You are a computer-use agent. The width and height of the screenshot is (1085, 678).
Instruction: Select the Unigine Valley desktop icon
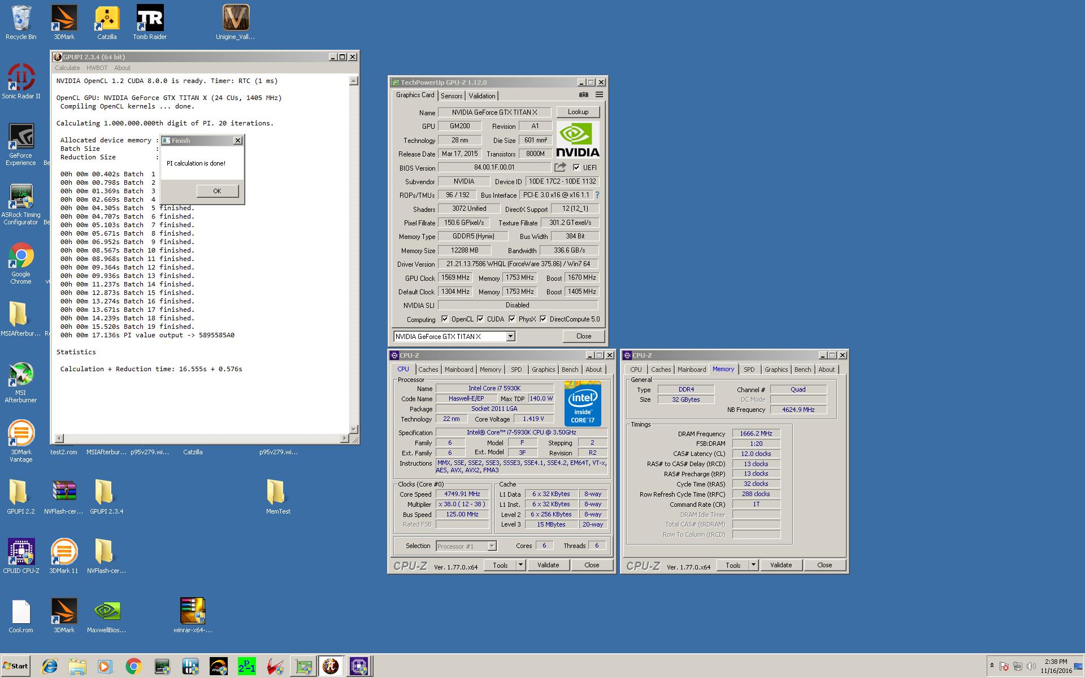pyautogui.click(x=236, y=23)
